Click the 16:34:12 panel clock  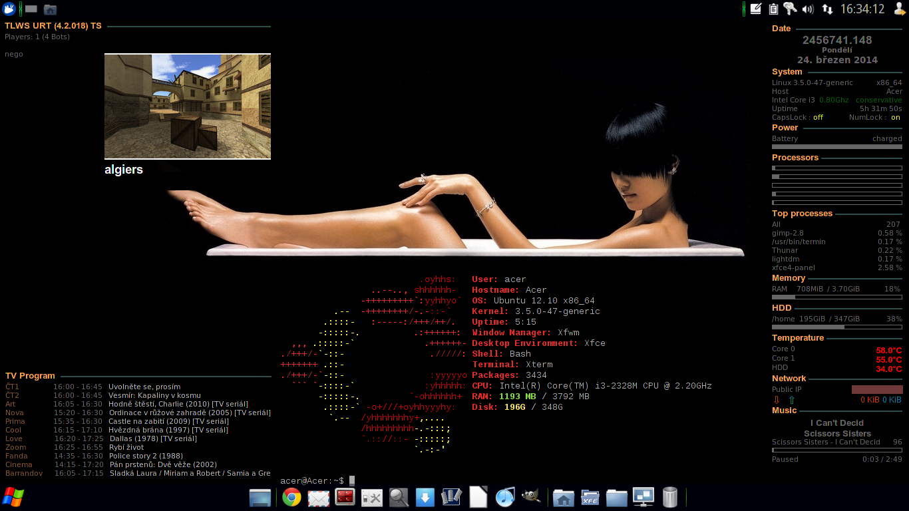point(862,9)
